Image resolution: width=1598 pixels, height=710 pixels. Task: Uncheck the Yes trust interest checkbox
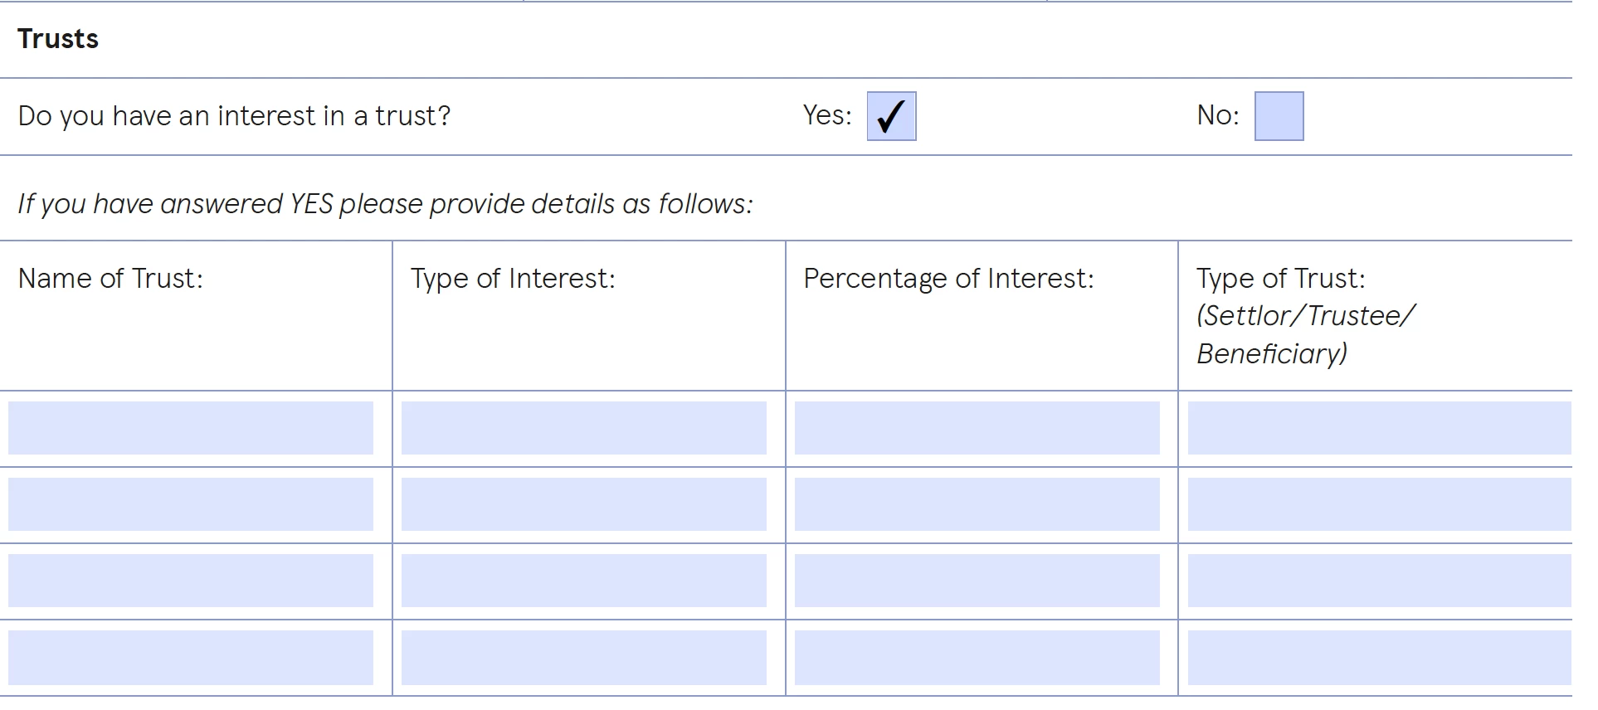[891, 116]
